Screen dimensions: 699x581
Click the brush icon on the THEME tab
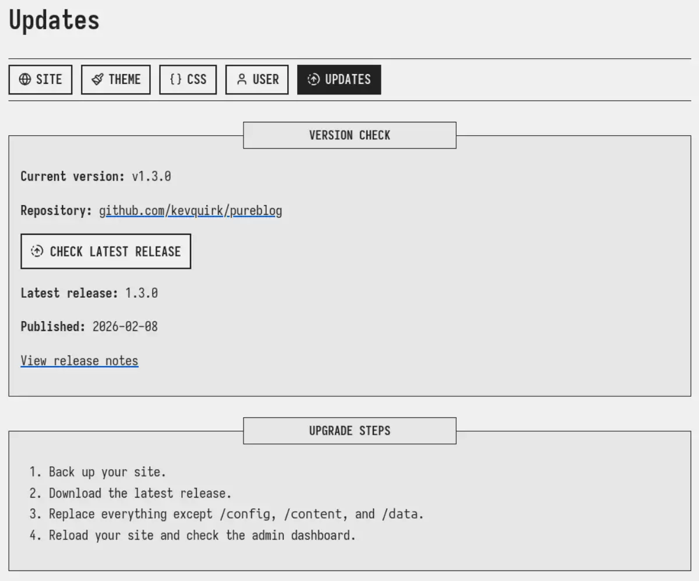(x=96, y=79)
